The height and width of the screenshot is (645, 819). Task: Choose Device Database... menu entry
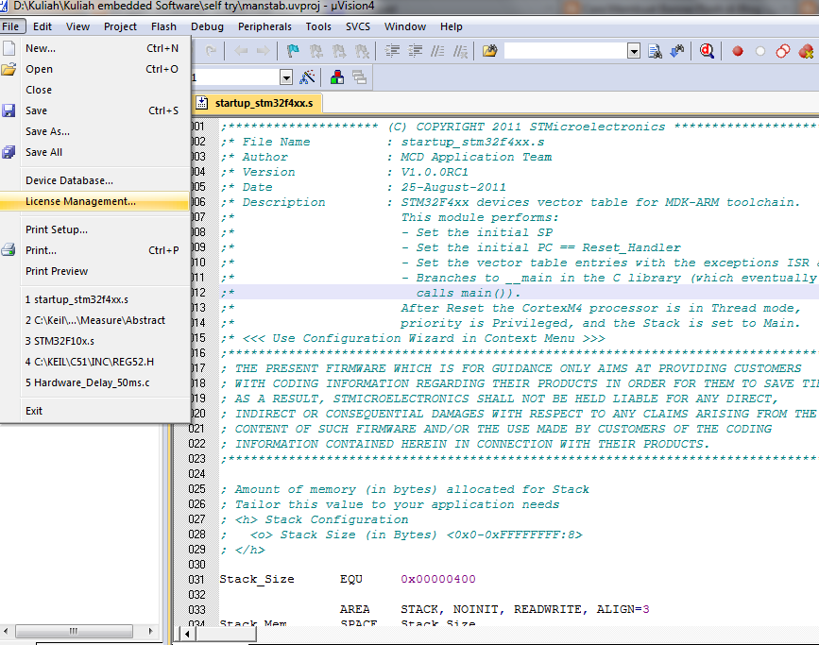click(x=95, y=180)
